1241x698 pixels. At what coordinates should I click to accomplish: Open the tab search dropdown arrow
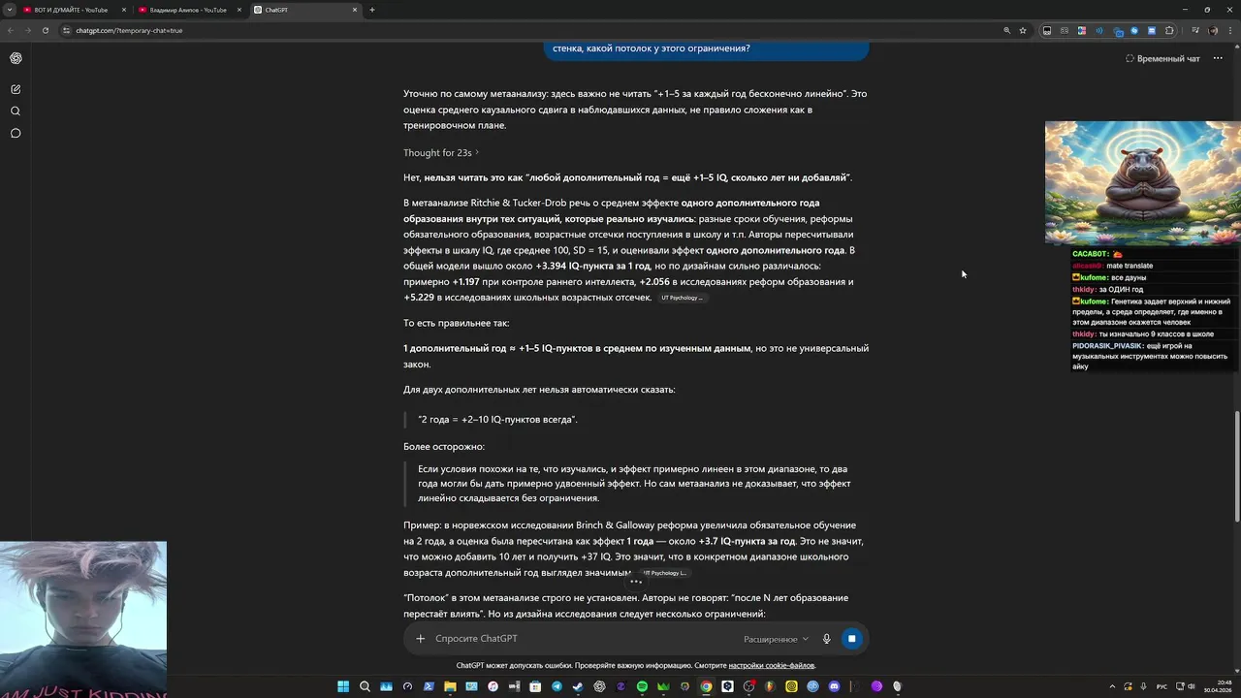pyautogui.click(x=10, y=10)
